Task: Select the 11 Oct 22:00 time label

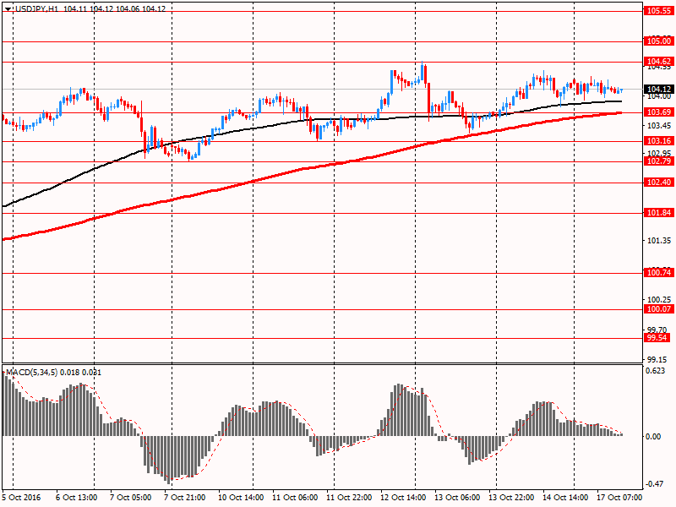Action: pos(349,497)
